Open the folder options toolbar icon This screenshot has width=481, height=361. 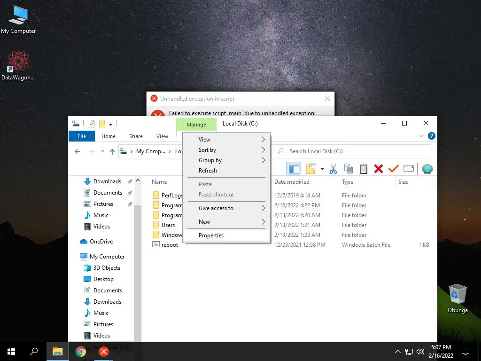[x=311, y=169]
